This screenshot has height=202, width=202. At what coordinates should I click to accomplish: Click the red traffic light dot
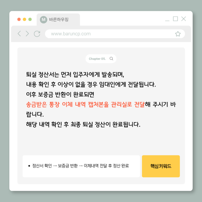pyautogui.click(x=19, y=19)
